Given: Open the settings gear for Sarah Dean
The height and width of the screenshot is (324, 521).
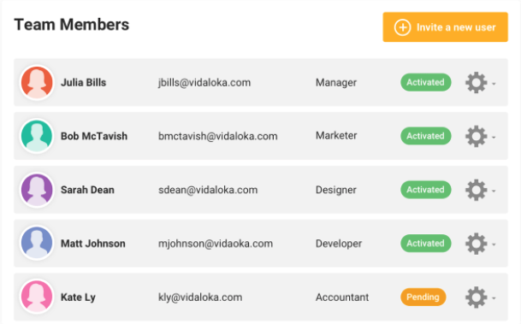Looking at the screenshot, I should pos(477,190).
